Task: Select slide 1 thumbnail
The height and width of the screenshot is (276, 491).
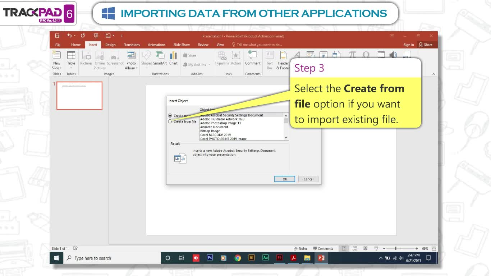Action: pos(79,96)
